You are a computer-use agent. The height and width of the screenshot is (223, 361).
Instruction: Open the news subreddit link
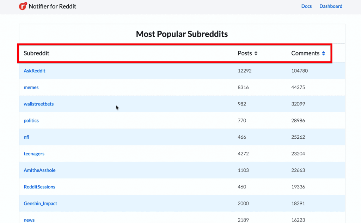coord(29,220)
